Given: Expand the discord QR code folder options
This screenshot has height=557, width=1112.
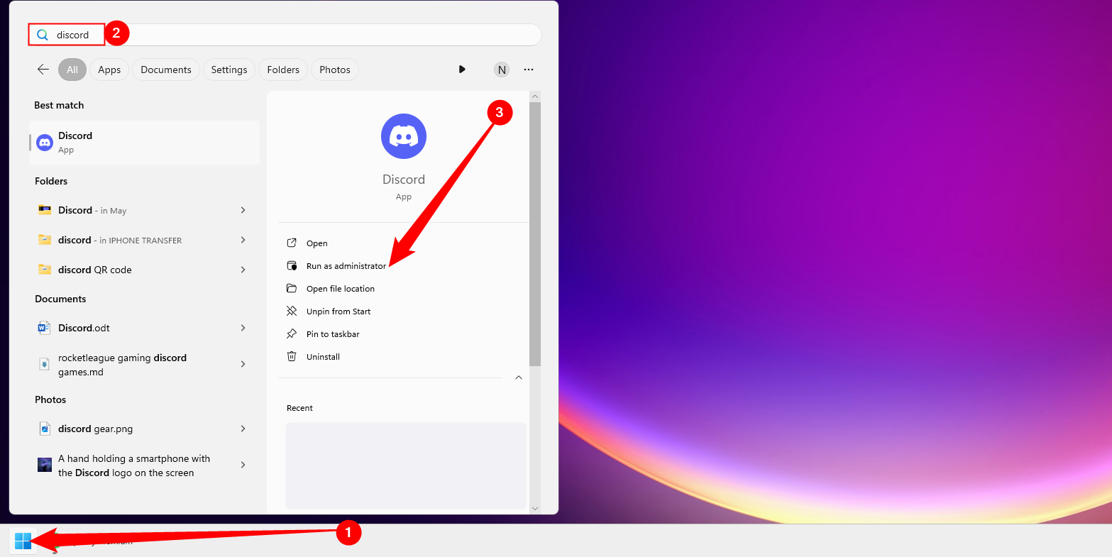Looking at the screenshot, I should pyautogui.click(x=243, y=270).
